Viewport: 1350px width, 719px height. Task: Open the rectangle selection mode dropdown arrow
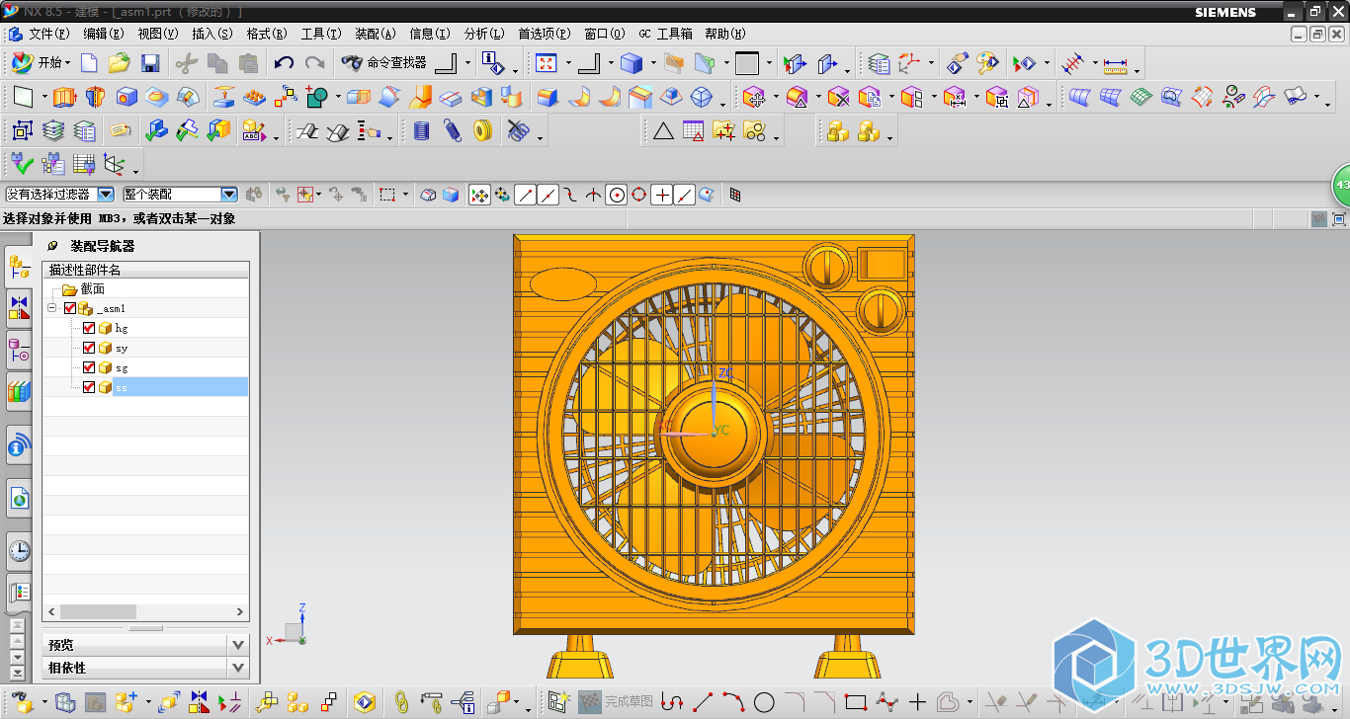click(x=405, y=195)
